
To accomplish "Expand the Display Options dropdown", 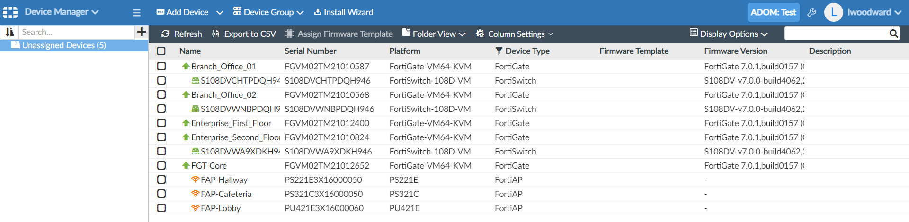I will [x=729, y=34].
